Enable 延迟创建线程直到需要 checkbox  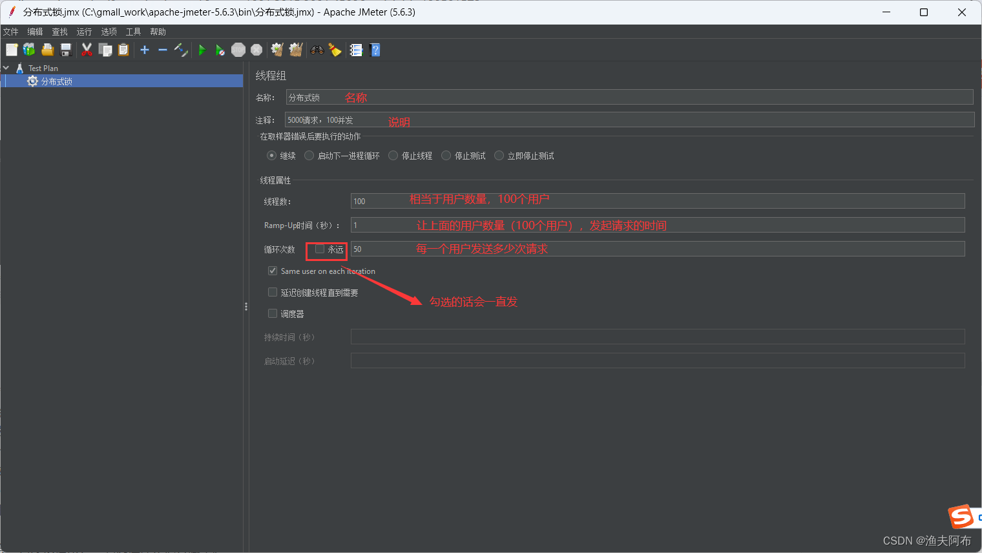coord(273,292)
